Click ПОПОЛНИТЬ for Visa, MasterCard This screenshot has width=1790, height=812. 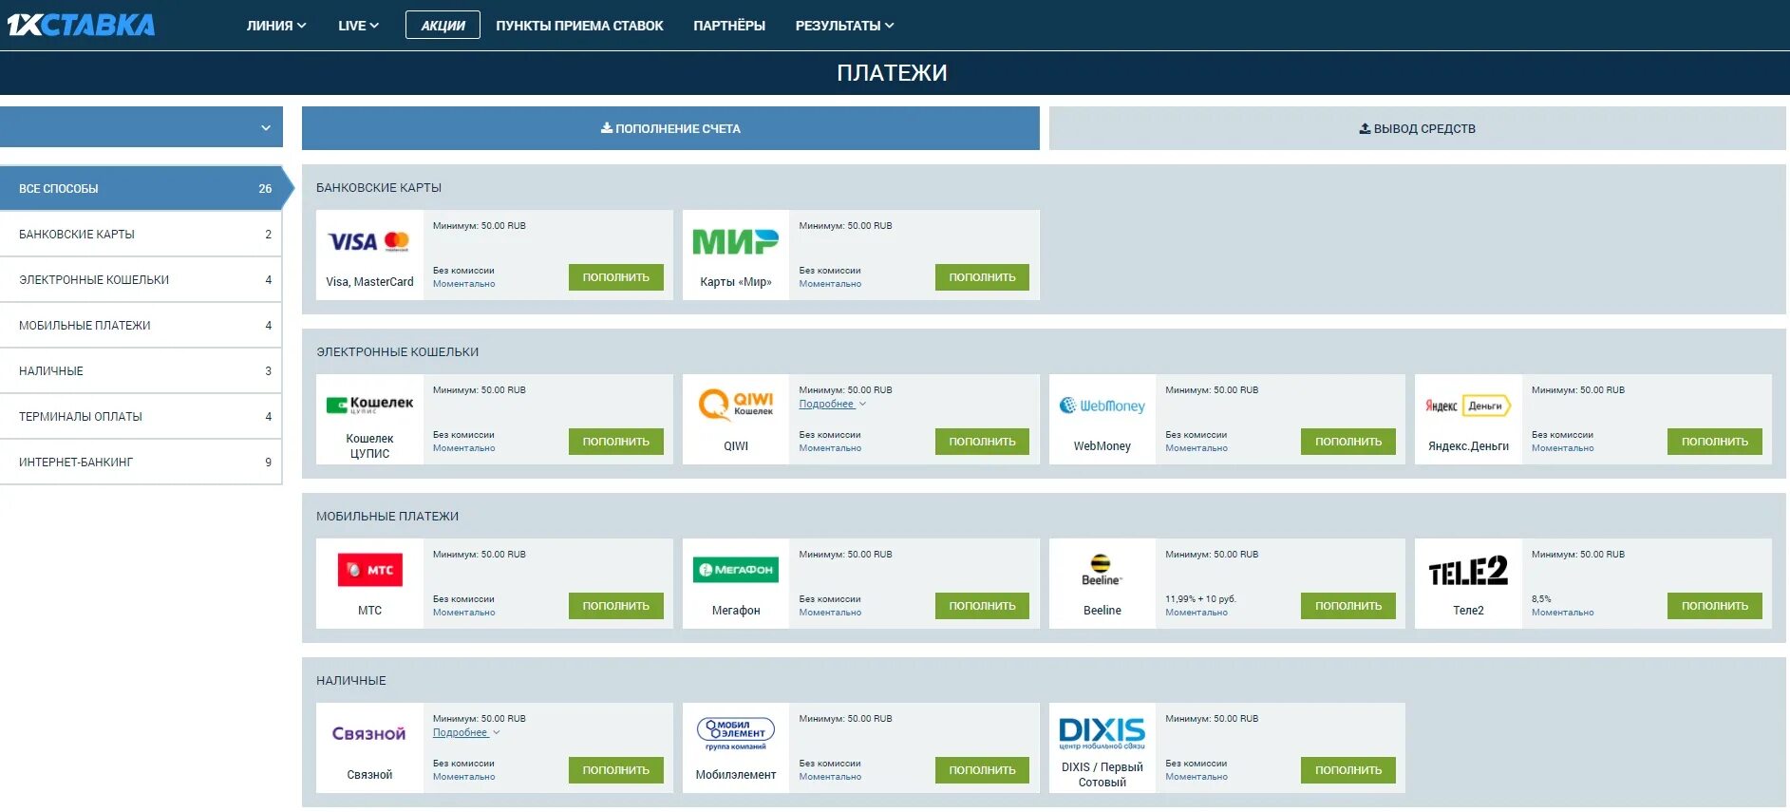[616, 277]
